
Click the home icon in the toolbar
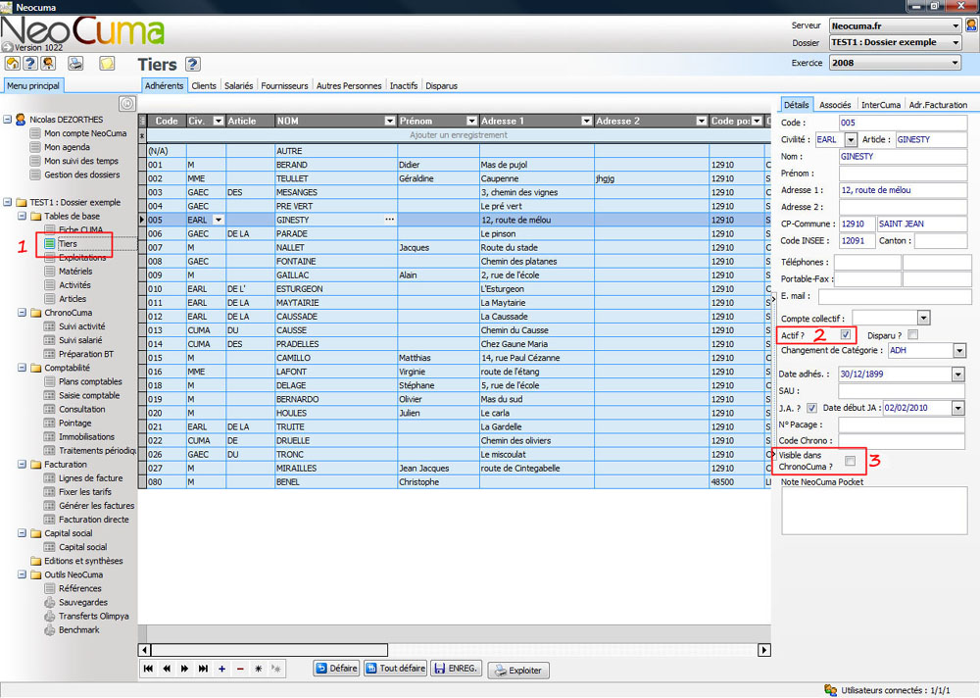[x=13, y=63]
